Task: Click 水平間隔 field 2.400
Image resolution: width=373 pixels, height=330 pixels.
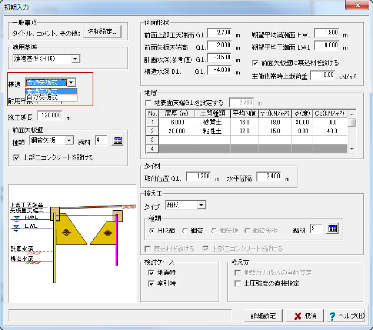Action: point(269,177)
